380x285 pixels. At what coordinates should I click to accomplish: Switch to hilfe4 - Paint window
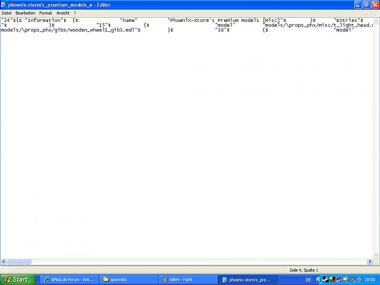pos(188,279)
